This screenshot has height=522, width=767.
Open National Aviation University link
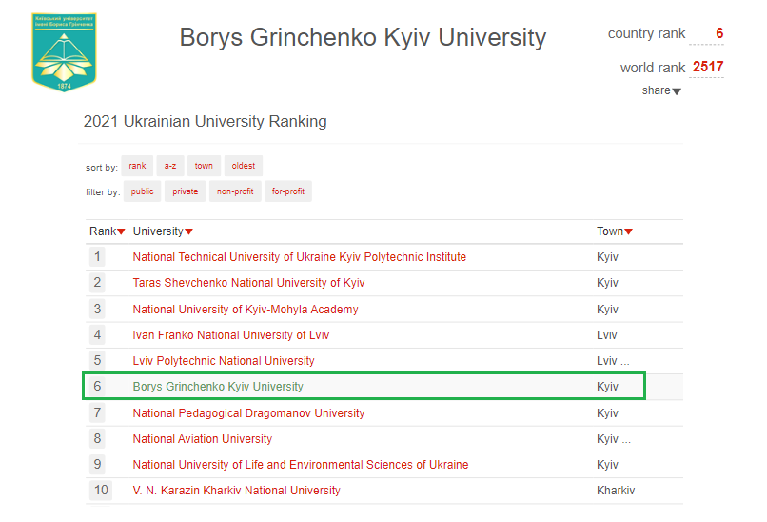tap(202, 439)
